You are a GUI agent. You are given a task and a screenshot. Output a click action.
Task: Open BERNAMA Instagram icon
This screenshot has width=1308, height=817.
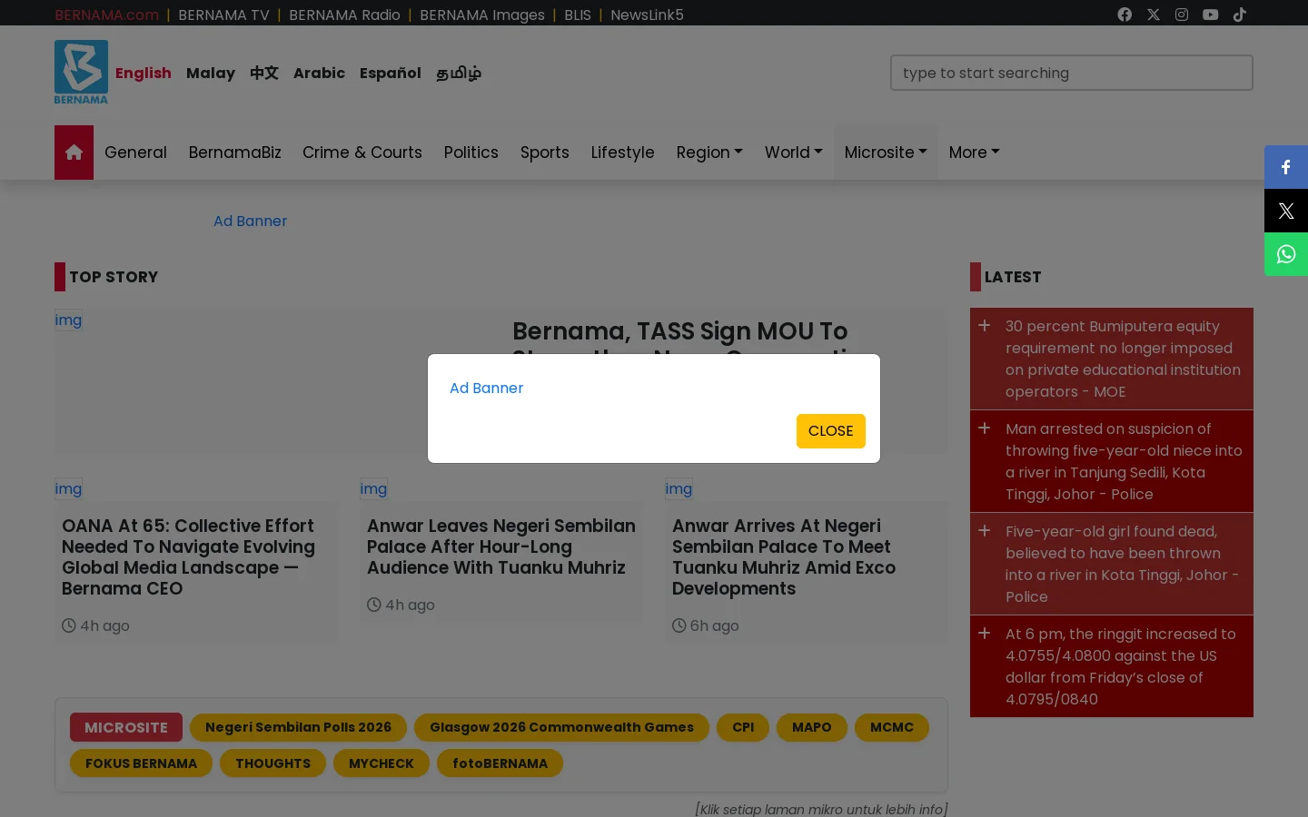click(1182, 15)
